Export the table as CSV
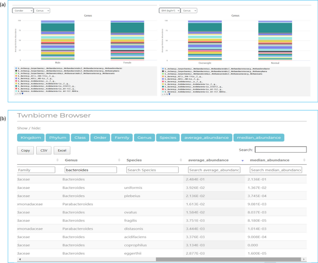This screenshot has height=263, width=318. coord(44,150)
